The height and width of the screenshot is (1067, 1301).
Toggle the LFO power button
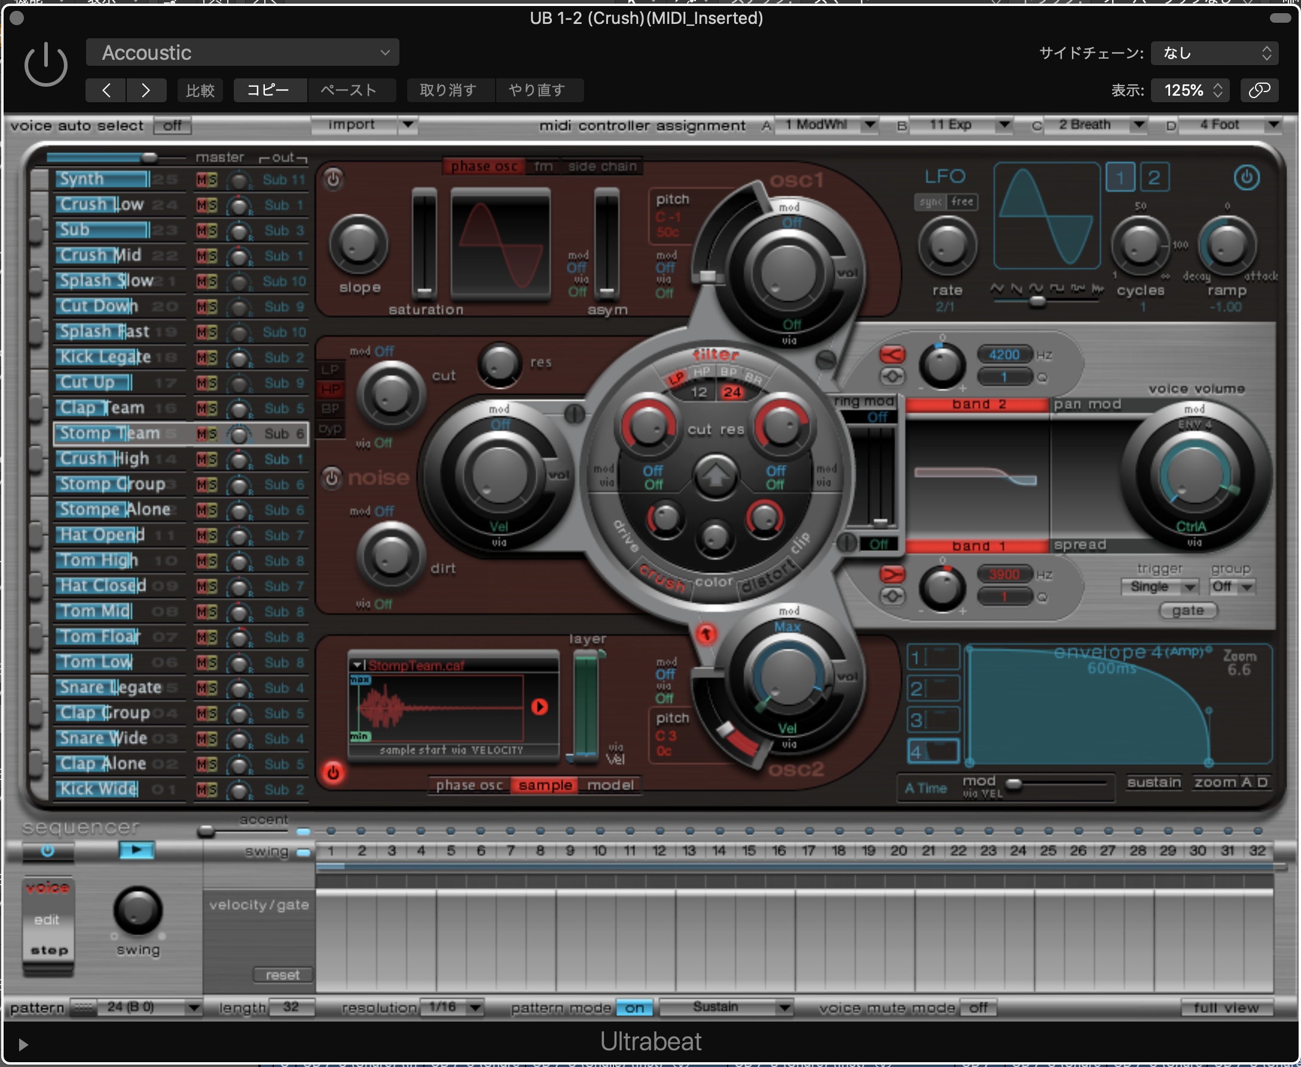point(1247,178)
